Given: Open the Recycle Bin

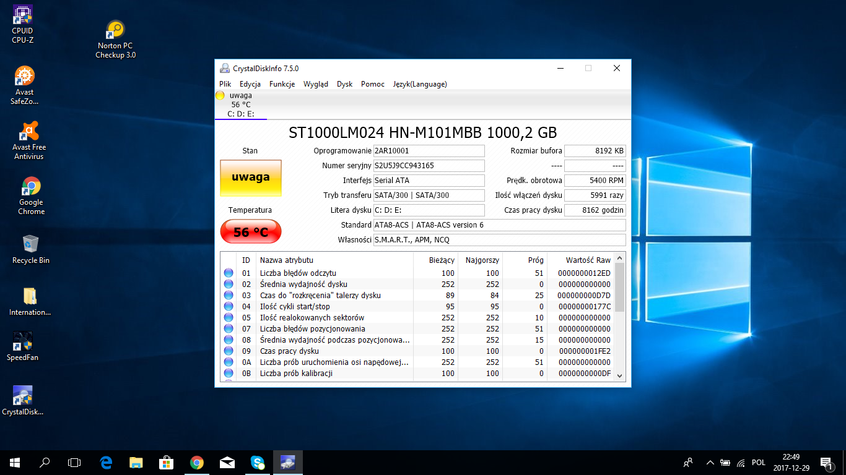Looking at the screenshot, I should (31, 249).
